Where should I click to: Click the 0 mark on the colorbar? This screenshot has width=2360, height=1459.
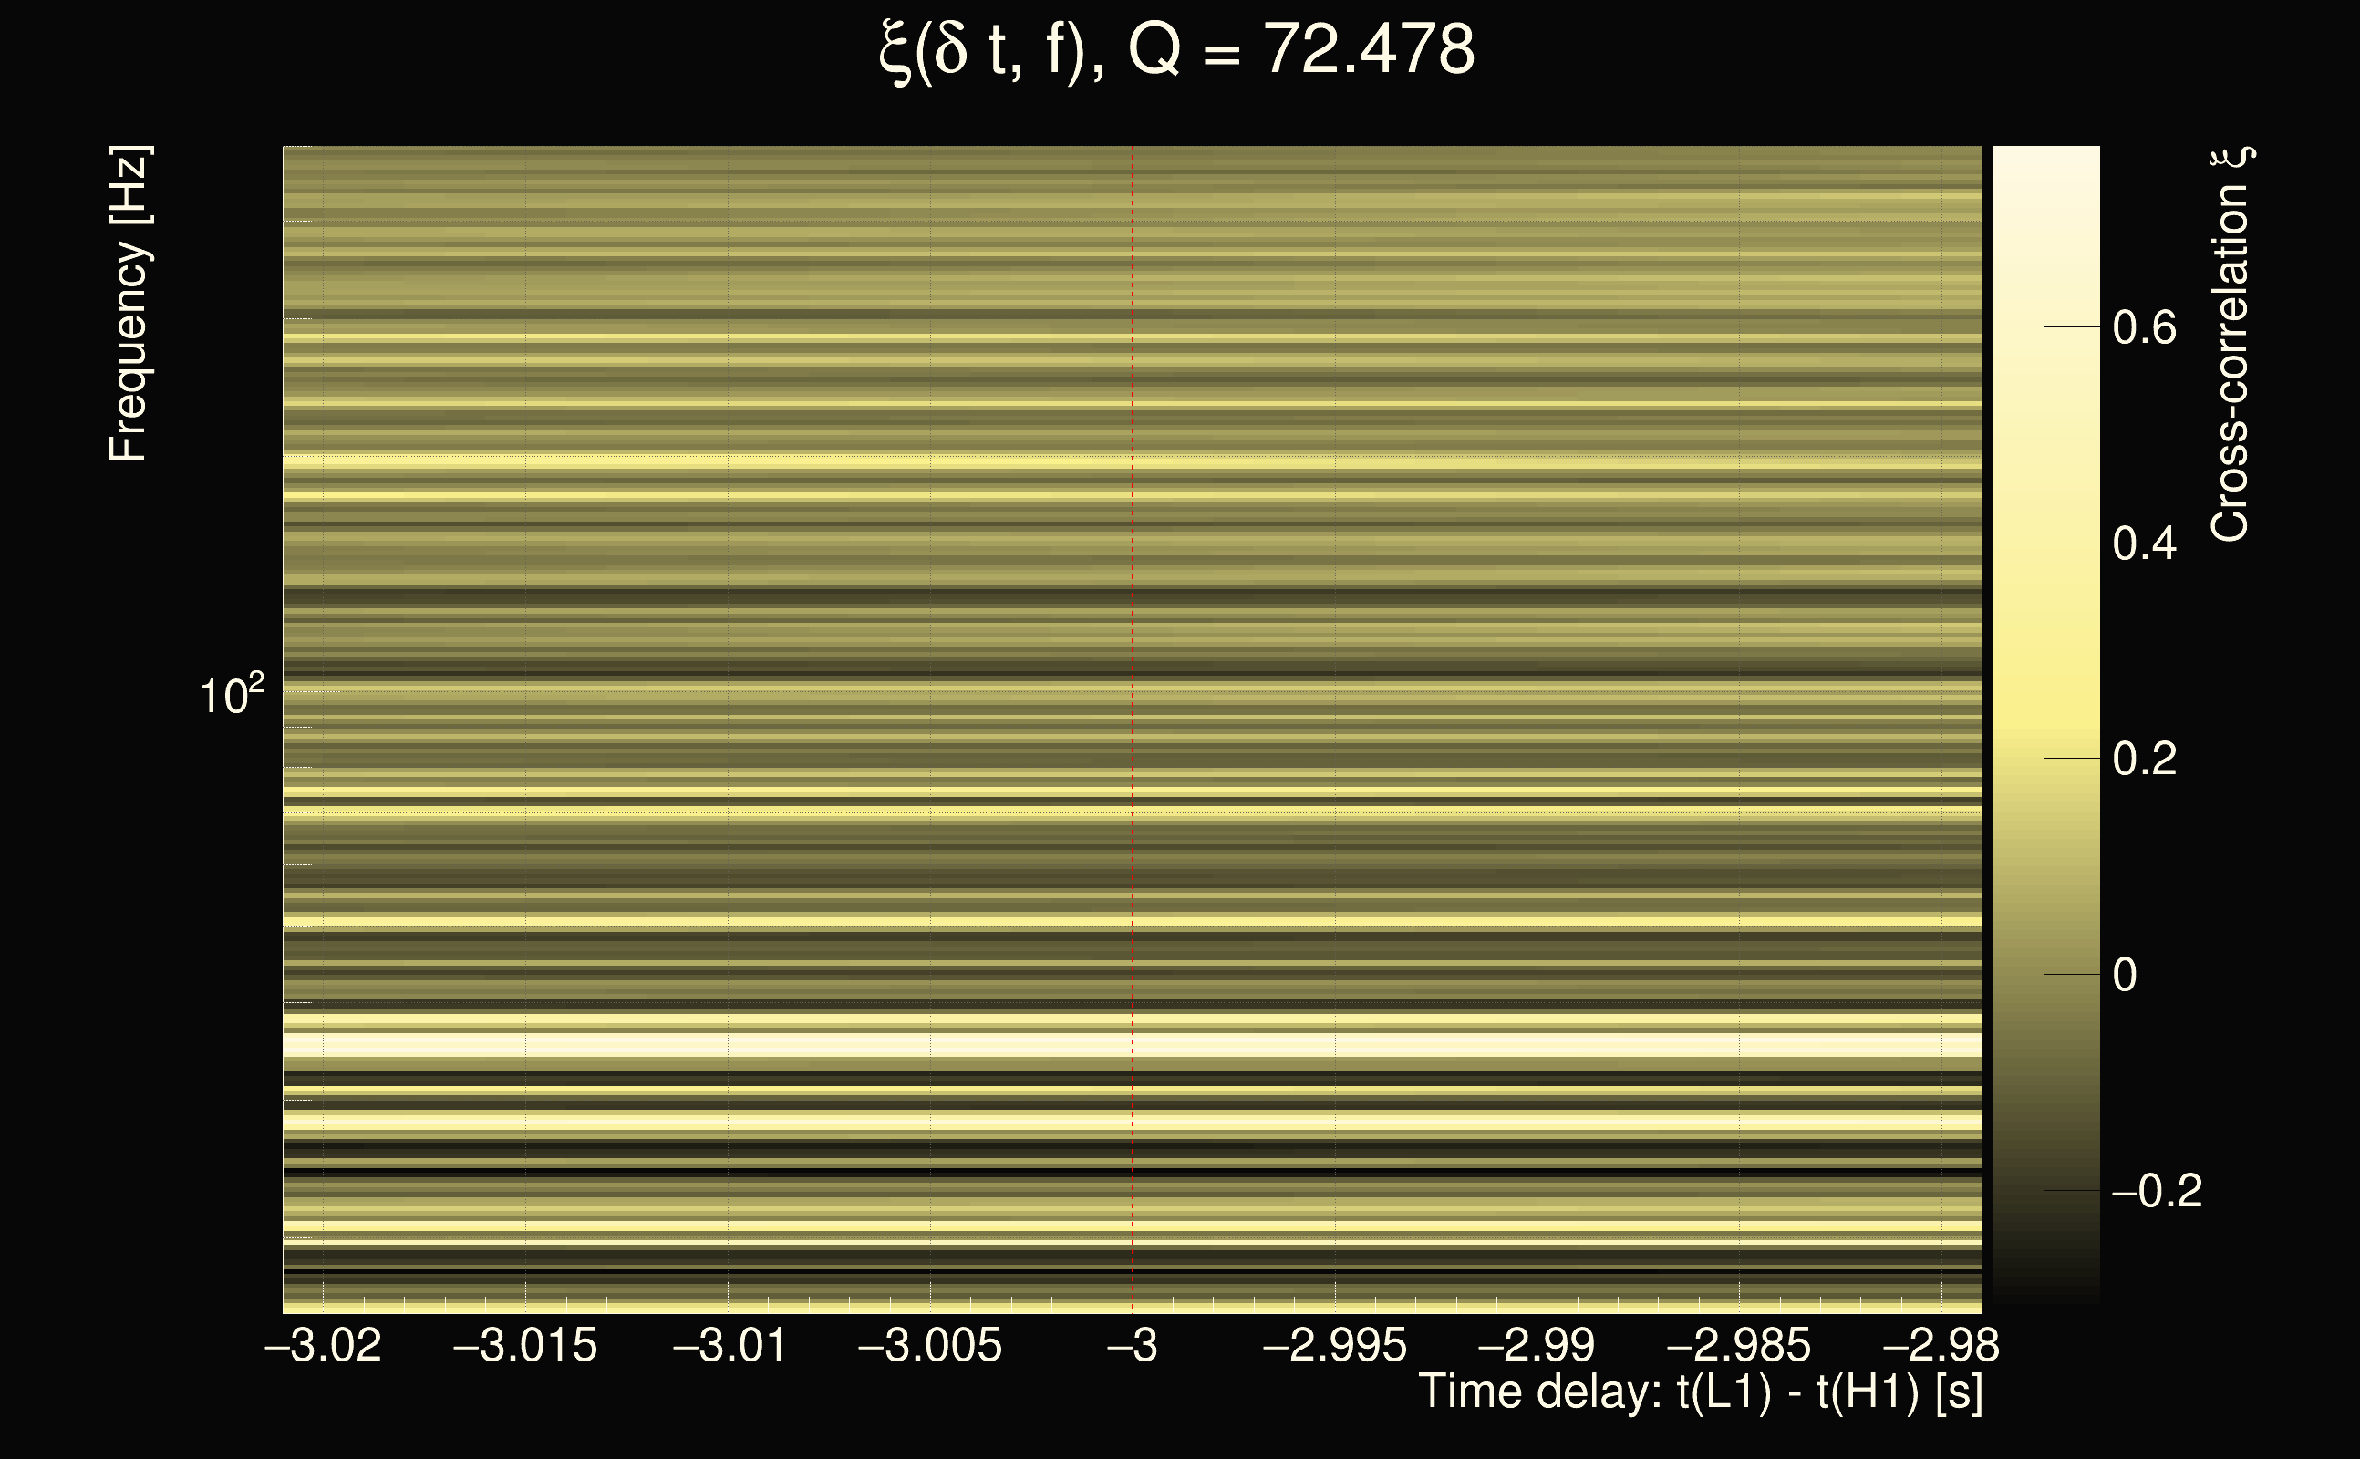point(2124,975)
